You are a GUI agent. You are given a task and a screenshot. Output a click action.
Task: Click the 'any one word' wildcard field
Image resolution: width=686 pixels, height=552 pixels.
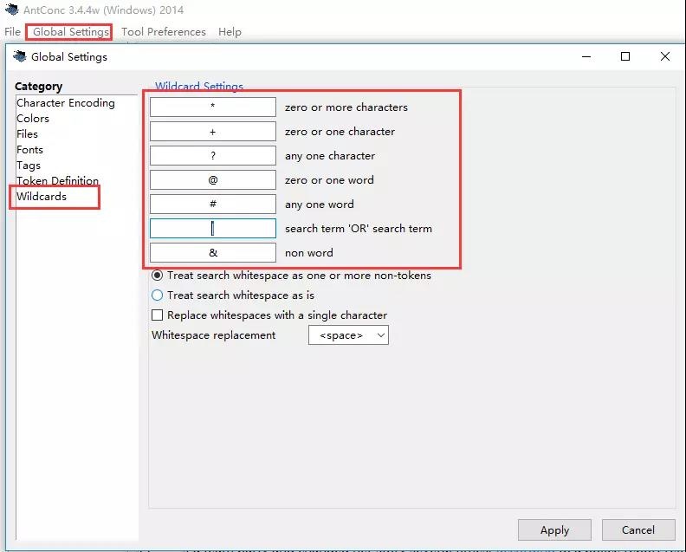point(213,205)
